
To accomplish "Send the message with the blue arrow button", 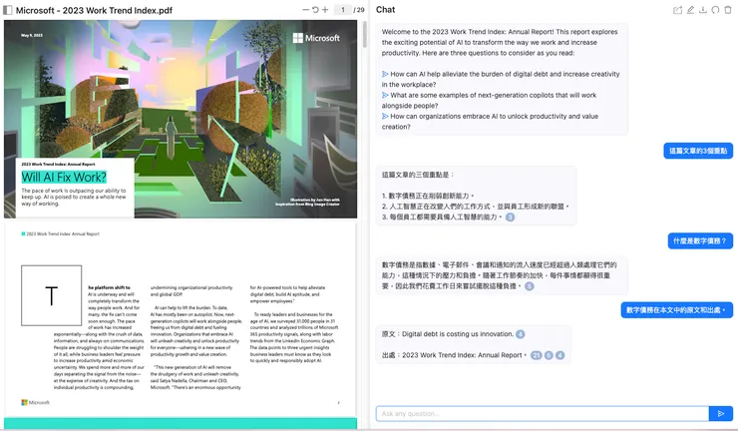I will coord(721,414).
